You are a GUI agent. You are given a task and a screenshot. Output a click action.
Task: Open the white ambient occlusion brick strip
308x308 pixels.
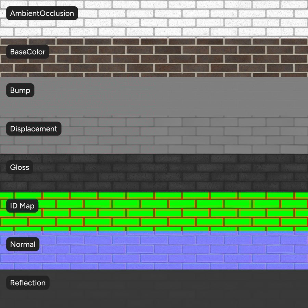[x=154, y=19]
